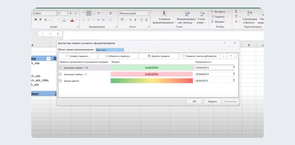This screenshot has height=145, width=295.
Task: Expand the merge cells dropdown arrow
Action: [114, 20]
